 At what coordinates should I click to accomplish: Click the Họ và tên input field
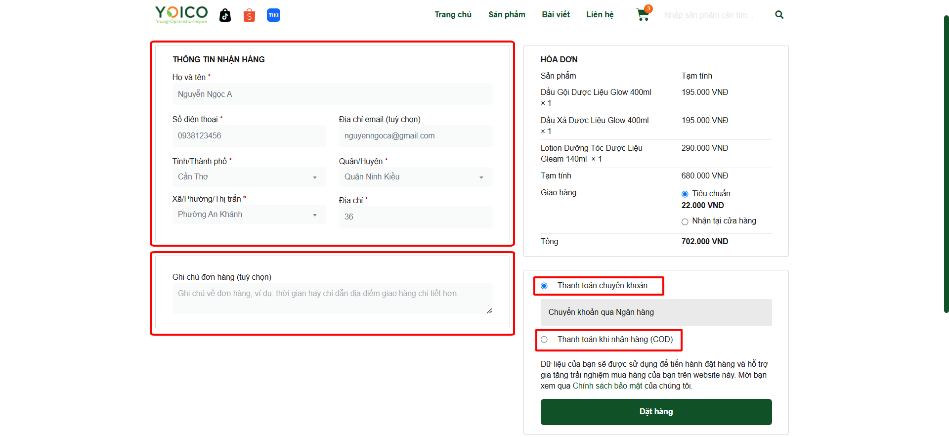click(332, 94)
